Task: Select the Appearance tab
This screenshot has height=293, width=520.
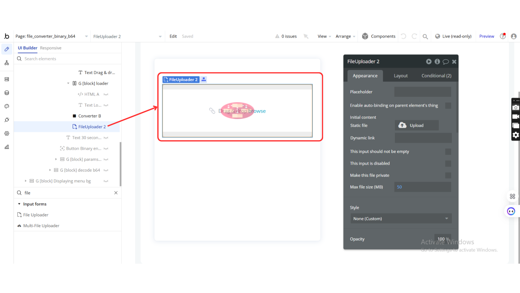Action: coord(365,76)
